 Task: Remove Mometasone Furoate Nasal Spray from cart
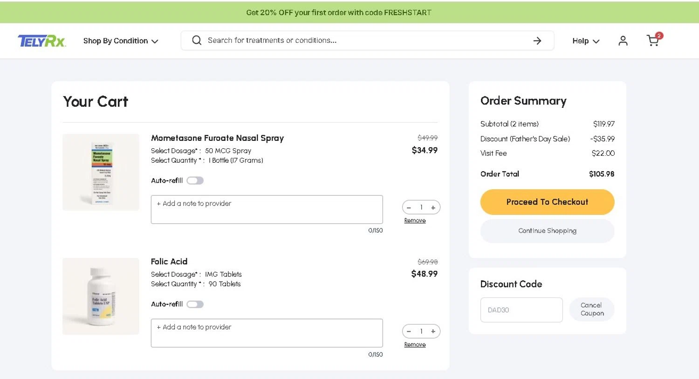tap(415, 221)
